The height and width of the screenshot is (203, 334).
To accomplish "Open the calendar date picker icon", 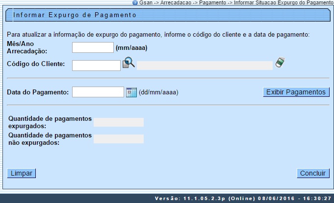I will (131, 92).
